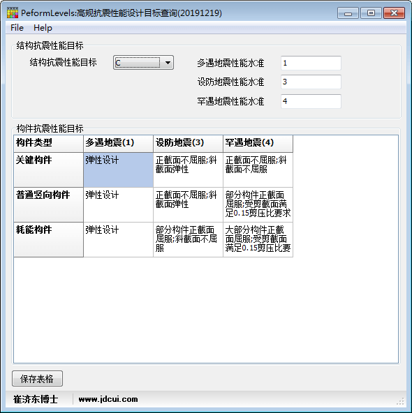412x413 pixels.
Task: Click the www.jdcui.com link in status bar
Action: point(108,399)
